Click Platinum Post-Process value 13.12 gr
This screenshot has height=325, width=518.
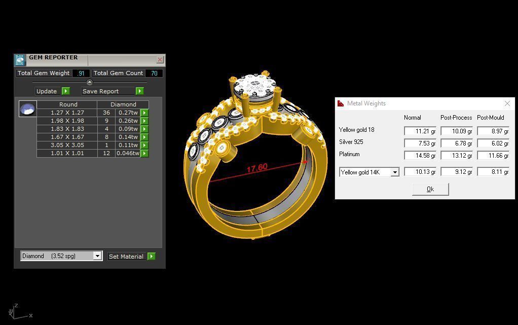(x=457, y=155)
